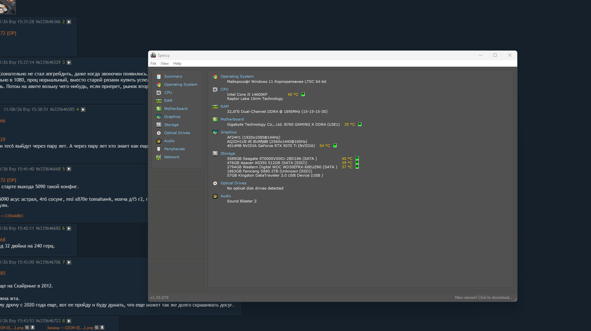Click the 'No optical disk drives detected' line
This screenshot has height=331, width=591.
(x=255, y=188)
